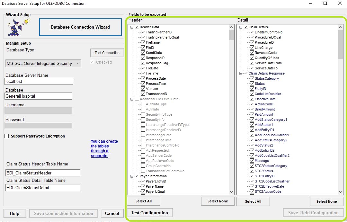347x222 pixels.
Task: Select the Version tree row text
Action: pos(152,89)
